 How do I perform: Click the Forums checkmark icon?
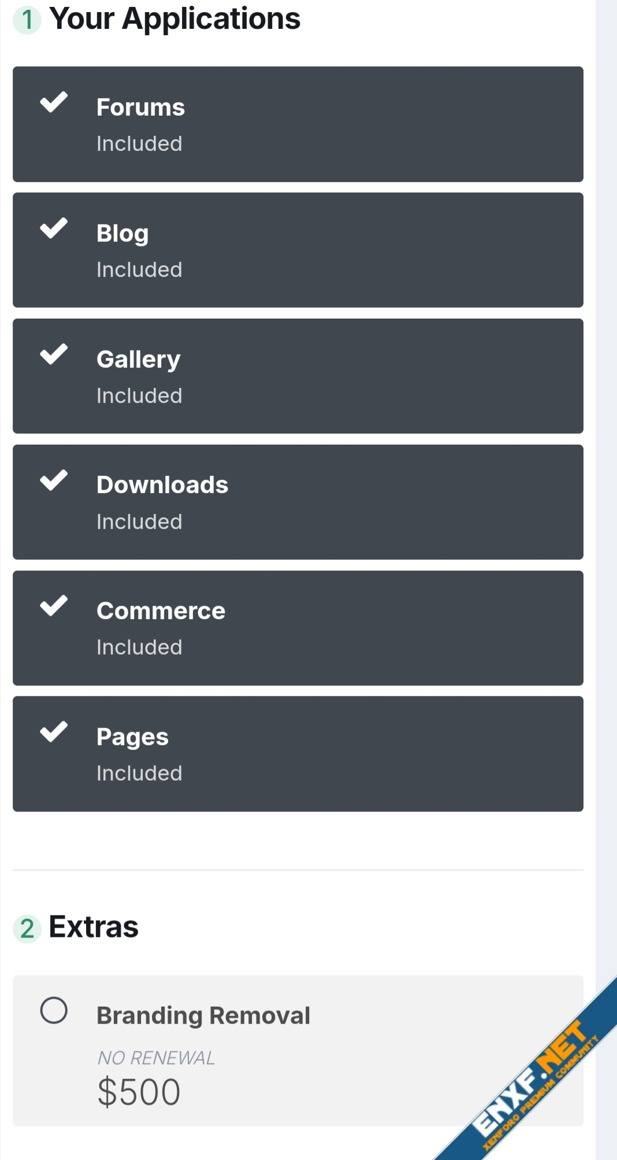click(x=54, y=102)
